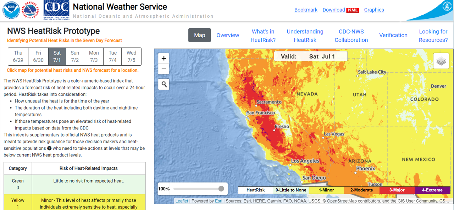
Task: Switch to the Overview tab
Action: pos(228,35)
